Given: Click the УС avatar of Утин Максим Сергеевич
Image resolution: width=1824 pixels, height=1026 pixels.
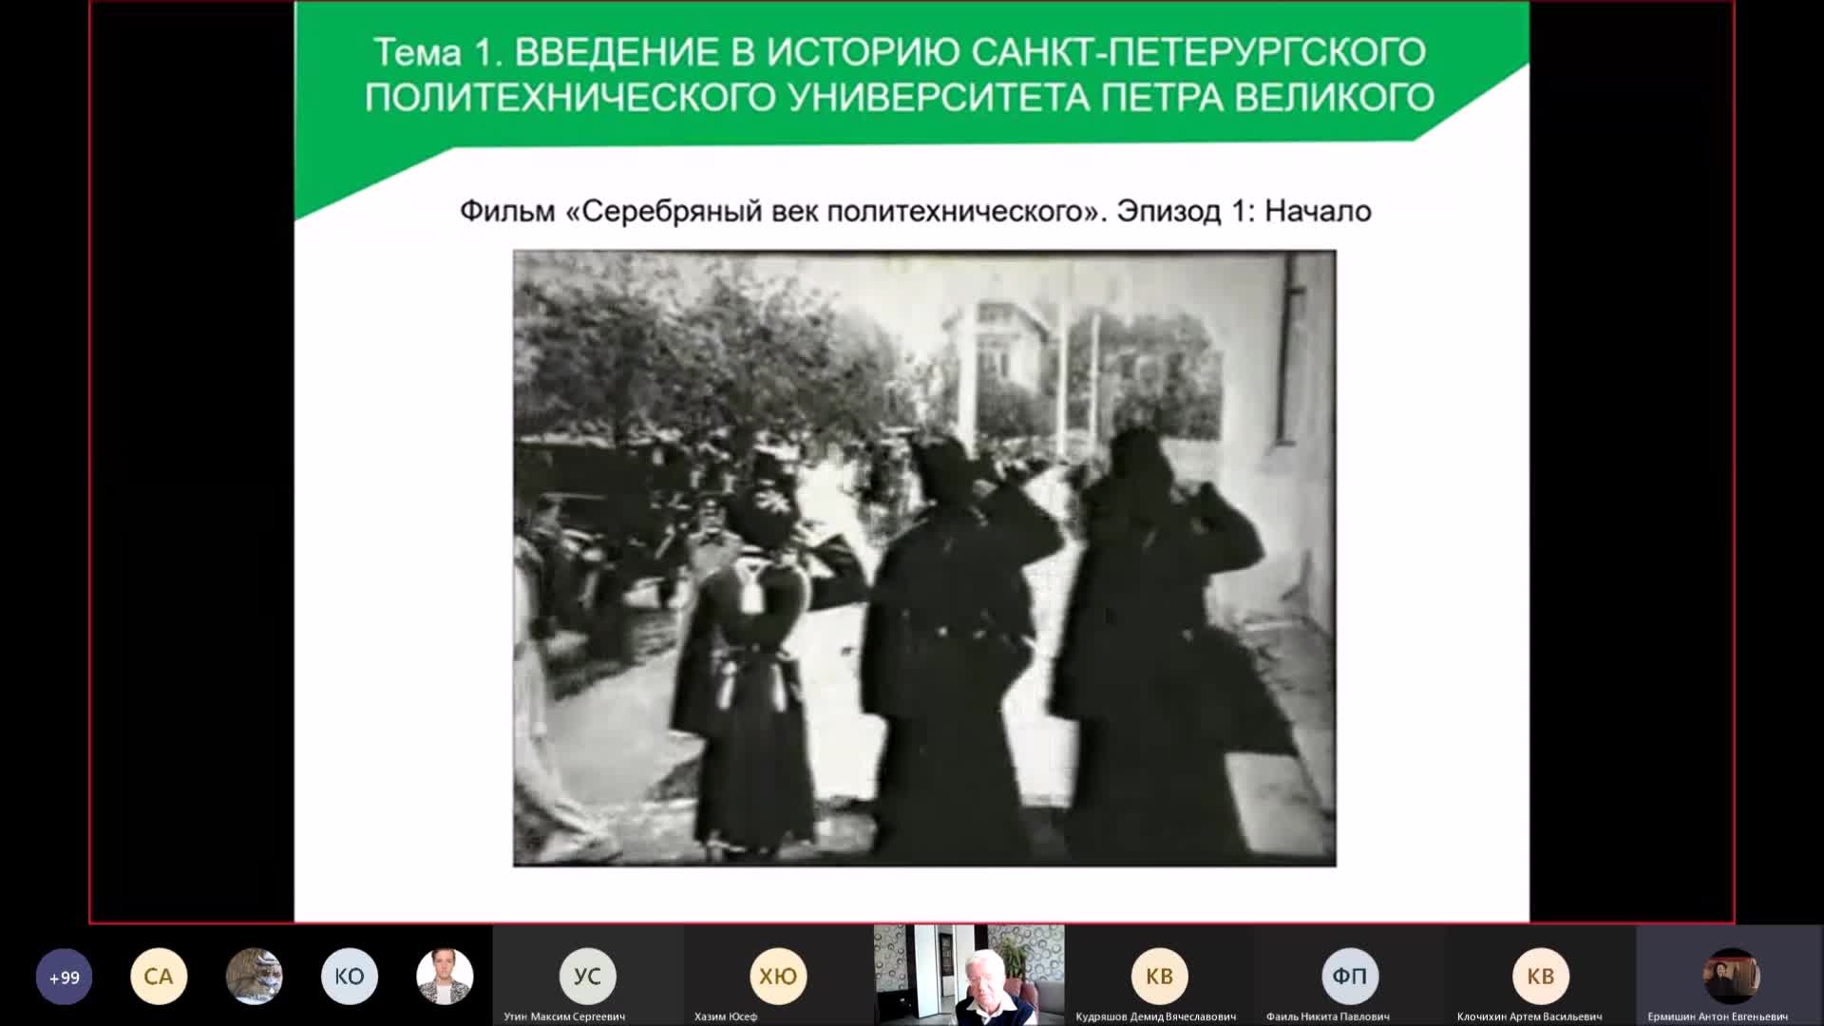Looking at the screenshot, I should pos(587,976).
